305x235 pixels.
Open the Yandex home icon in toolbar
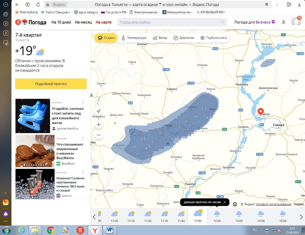click(27, 4)
